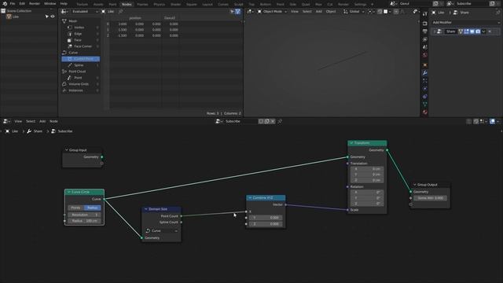
Task: Switch to the Physics workspace tab
Action: [159, 5]
